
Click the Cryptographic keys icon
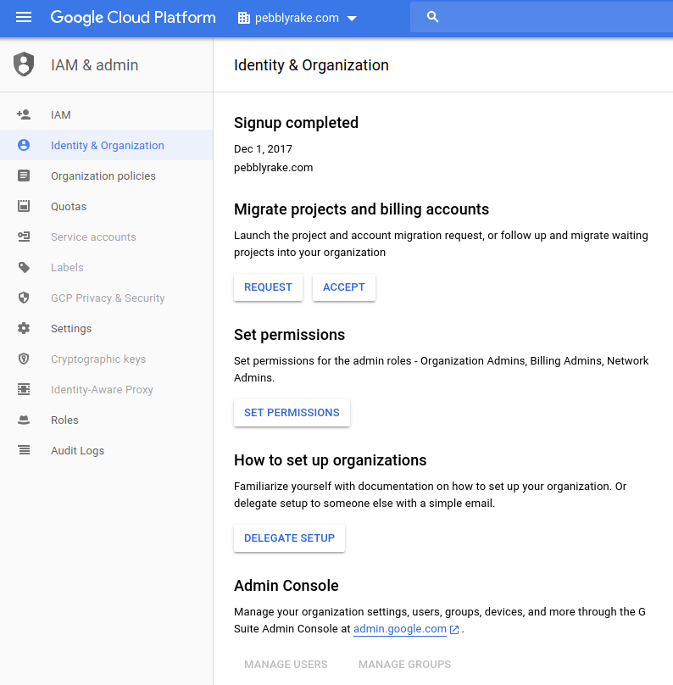24,359
